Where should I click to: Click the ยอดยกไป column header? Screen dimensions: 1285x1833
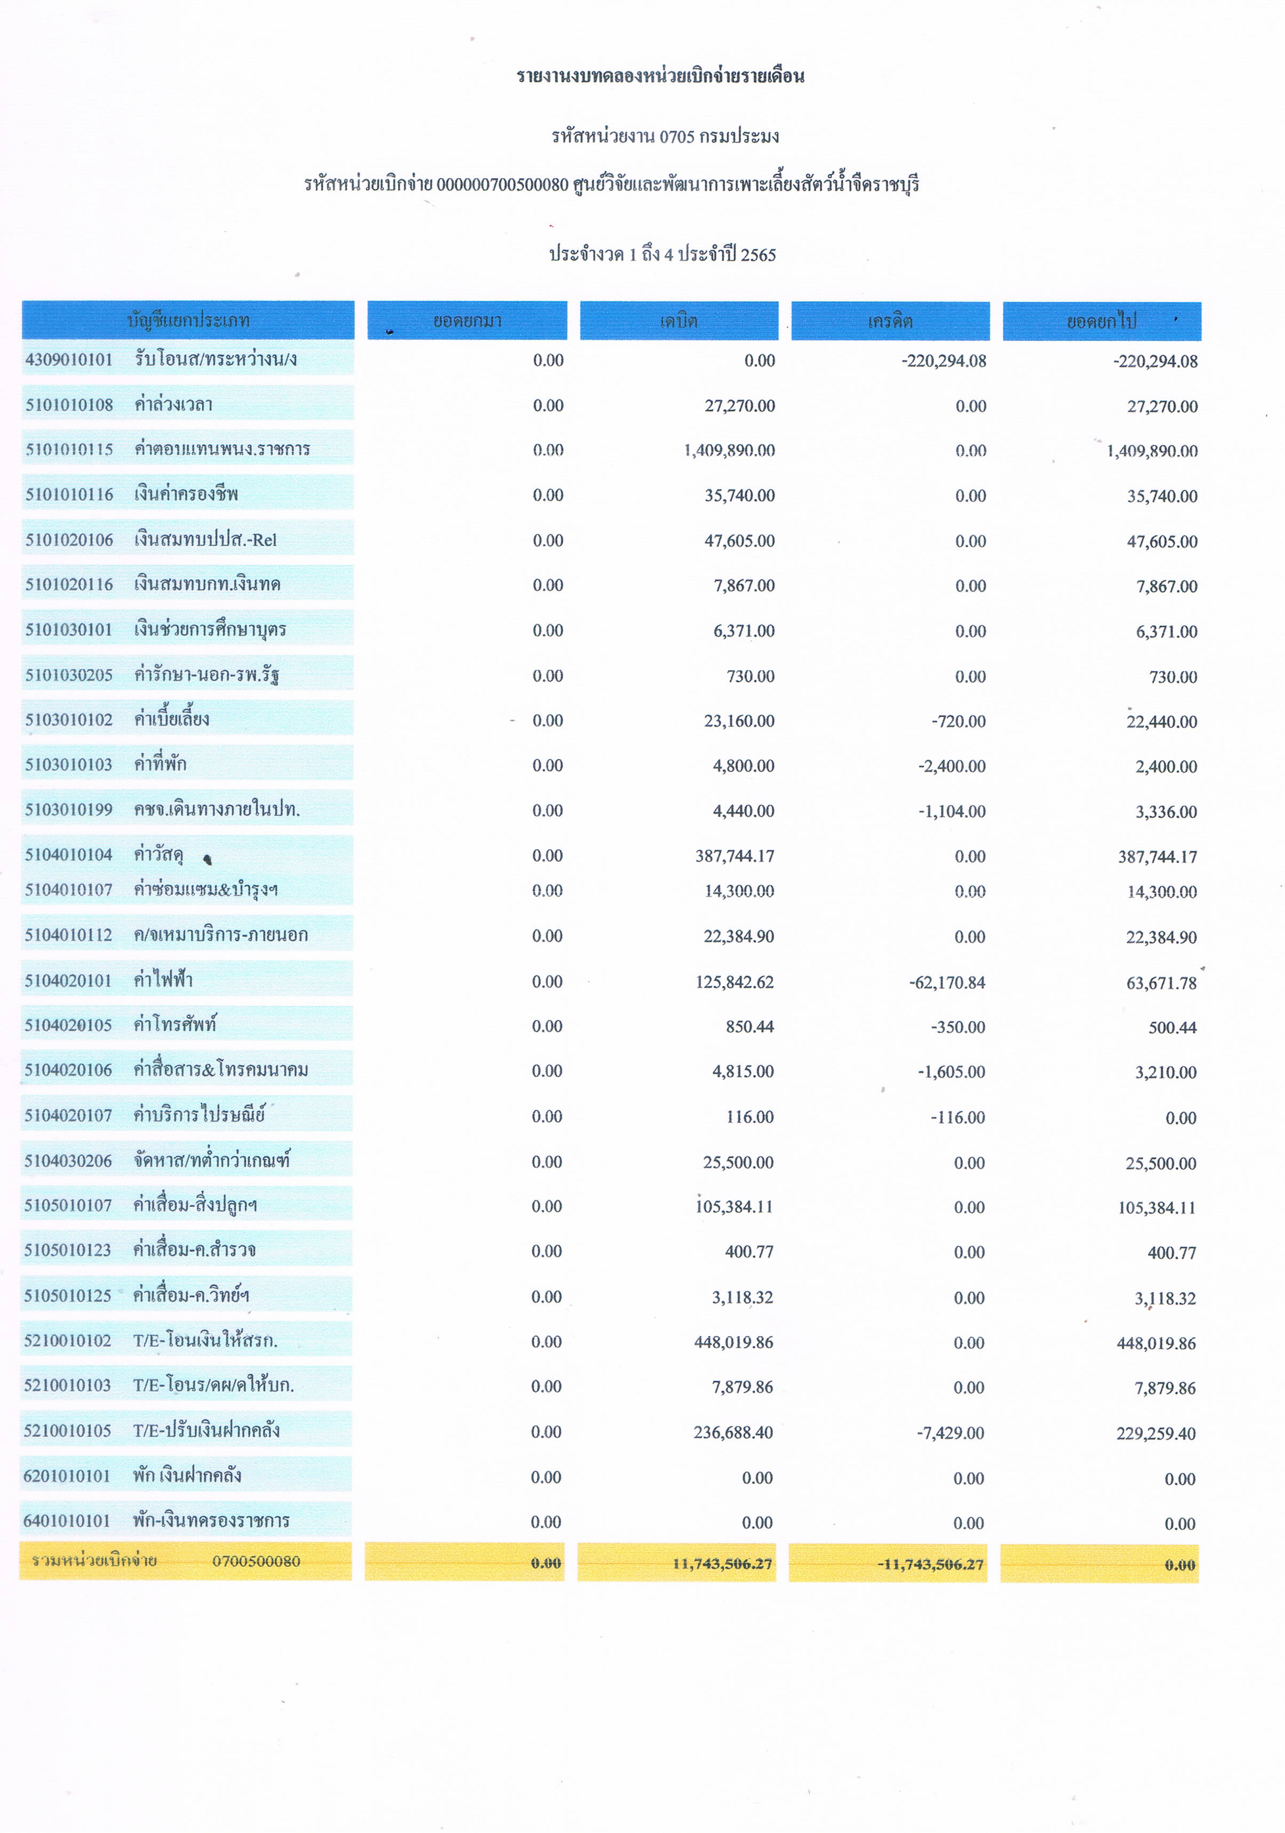click(x=1102, y=322)
